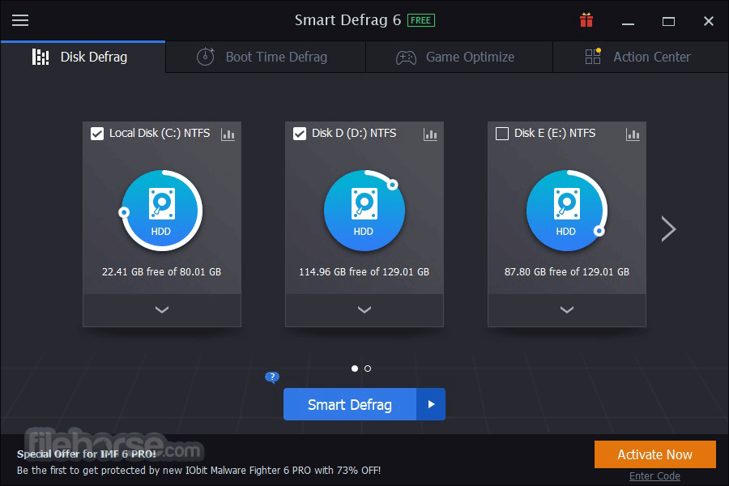Expand options under Disk E (E:)
The image size is (729, 486).
(x=567, y=309)
